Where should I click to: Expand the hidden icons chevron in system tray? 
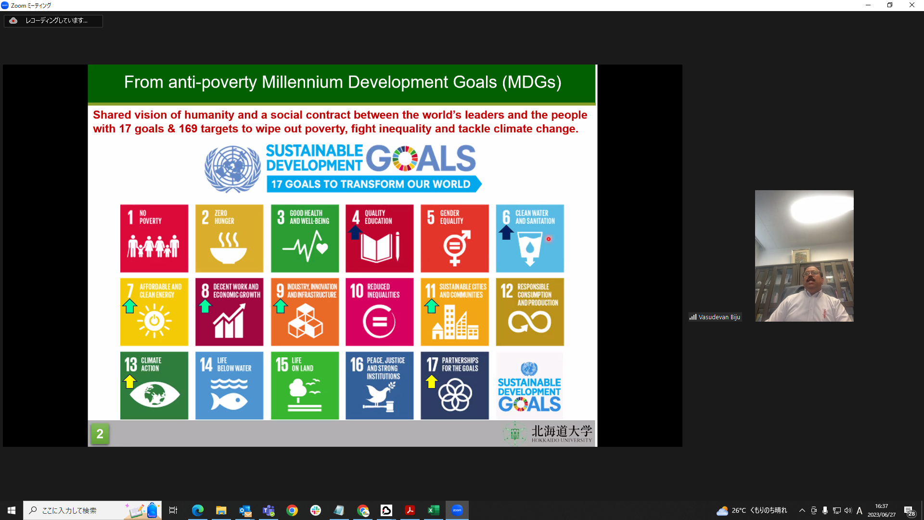(x=802, y=510)
